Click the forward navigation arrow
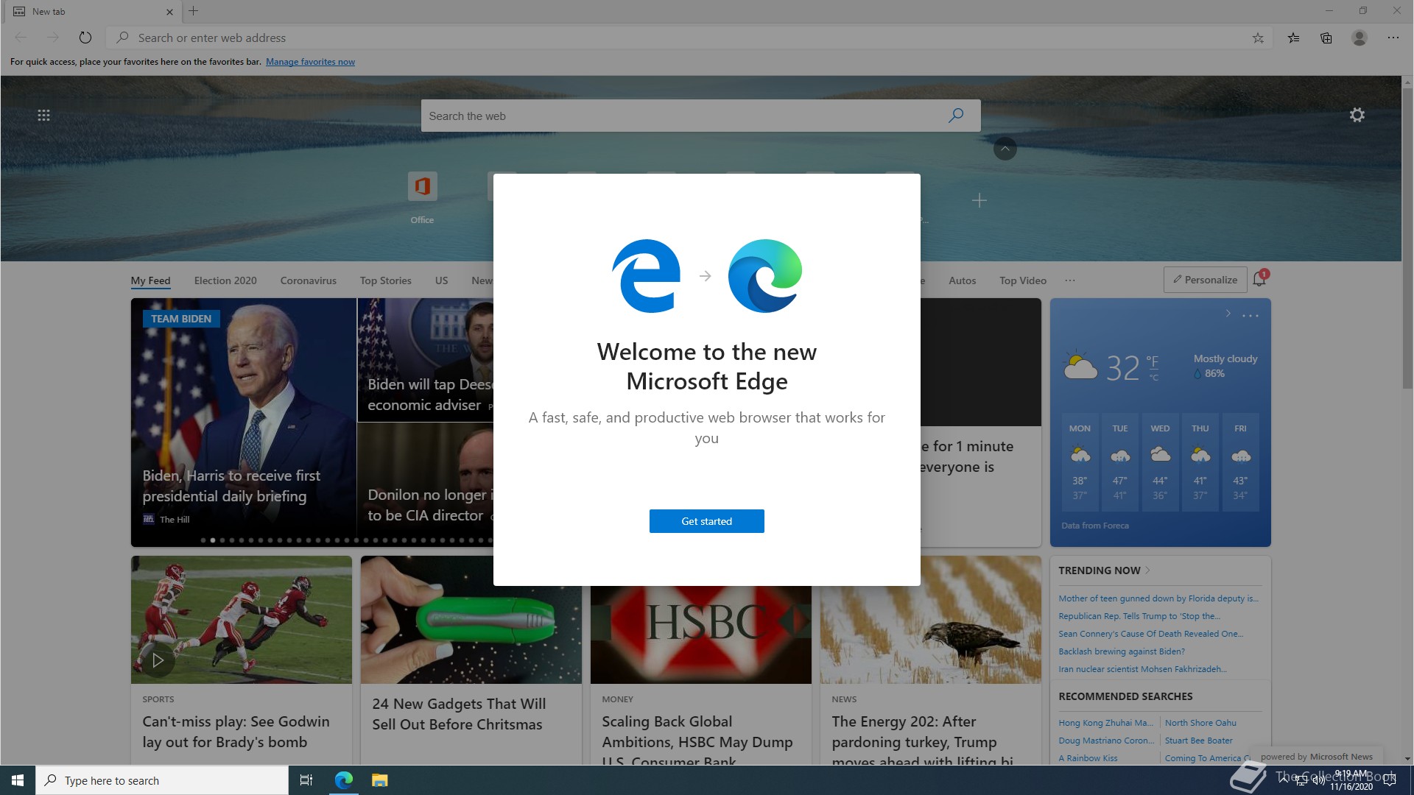This screenshot has height=795, width=1414. (x=52, y=38)
